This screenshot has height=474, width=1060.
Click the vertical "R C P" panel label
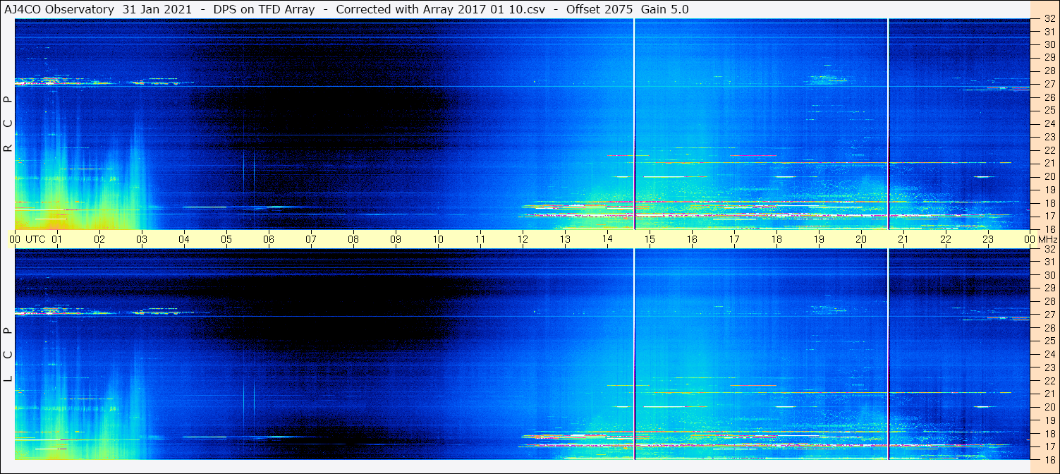pos(8,124)
